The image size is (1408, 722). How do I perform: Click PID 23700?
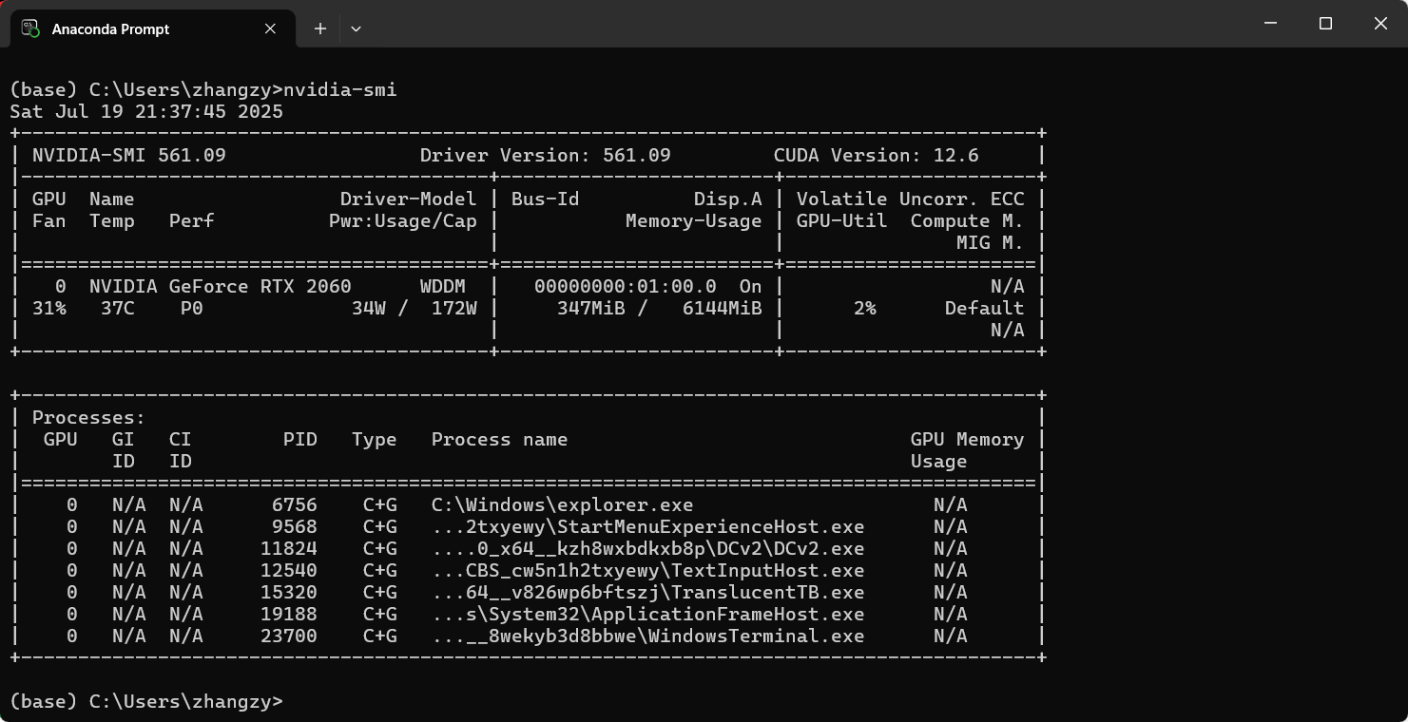289,636
